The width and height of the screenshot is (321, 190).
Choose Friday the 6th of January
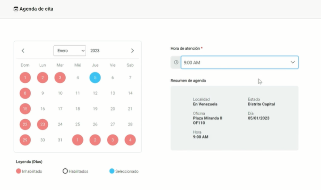coord(113,78)
